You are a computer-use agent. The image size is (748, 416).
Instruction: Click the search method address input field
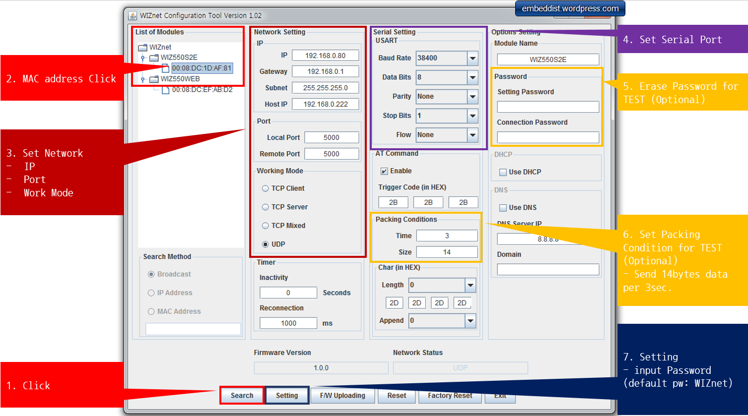coord(193,329)
